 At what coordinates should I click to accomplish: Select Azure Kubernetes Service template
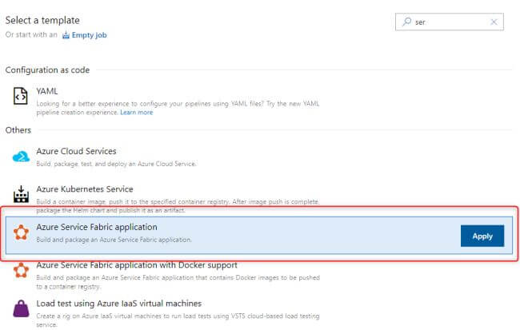pyautogui.click(x=85, y=189)
